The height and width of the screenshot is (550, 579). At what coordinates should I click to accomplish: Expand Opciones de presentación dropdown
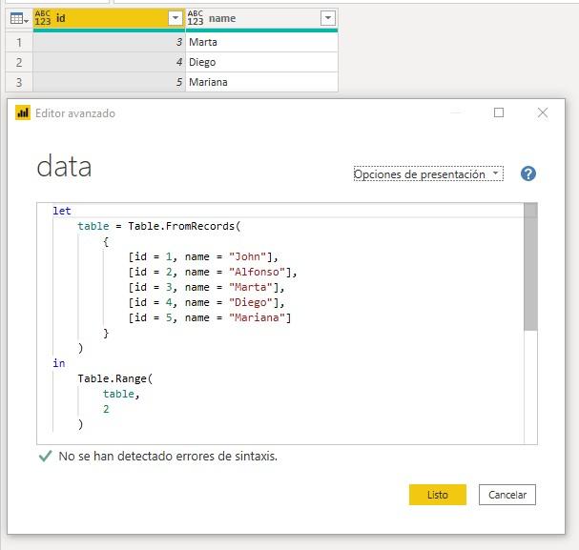[427, 174]
